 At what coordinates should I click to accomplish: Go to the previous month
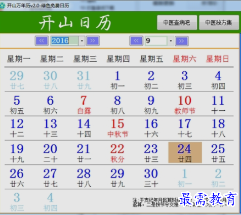click(x=136, y=41)
